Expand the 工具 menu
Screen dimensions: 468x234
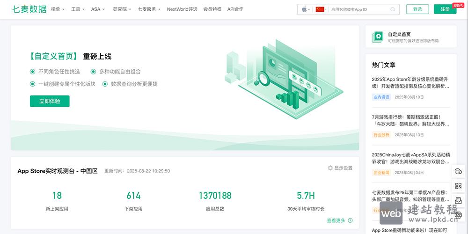78,9
